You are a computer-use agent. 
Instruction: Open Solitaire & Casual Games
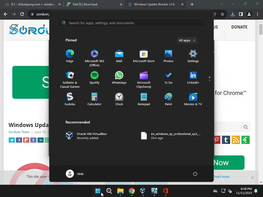point(70,80)
